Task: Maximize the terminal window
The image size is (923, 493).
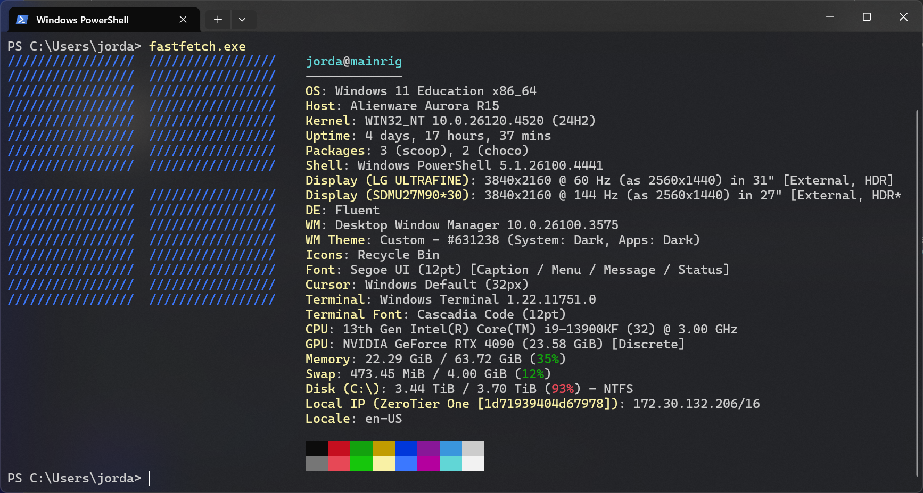Action: 867,17
